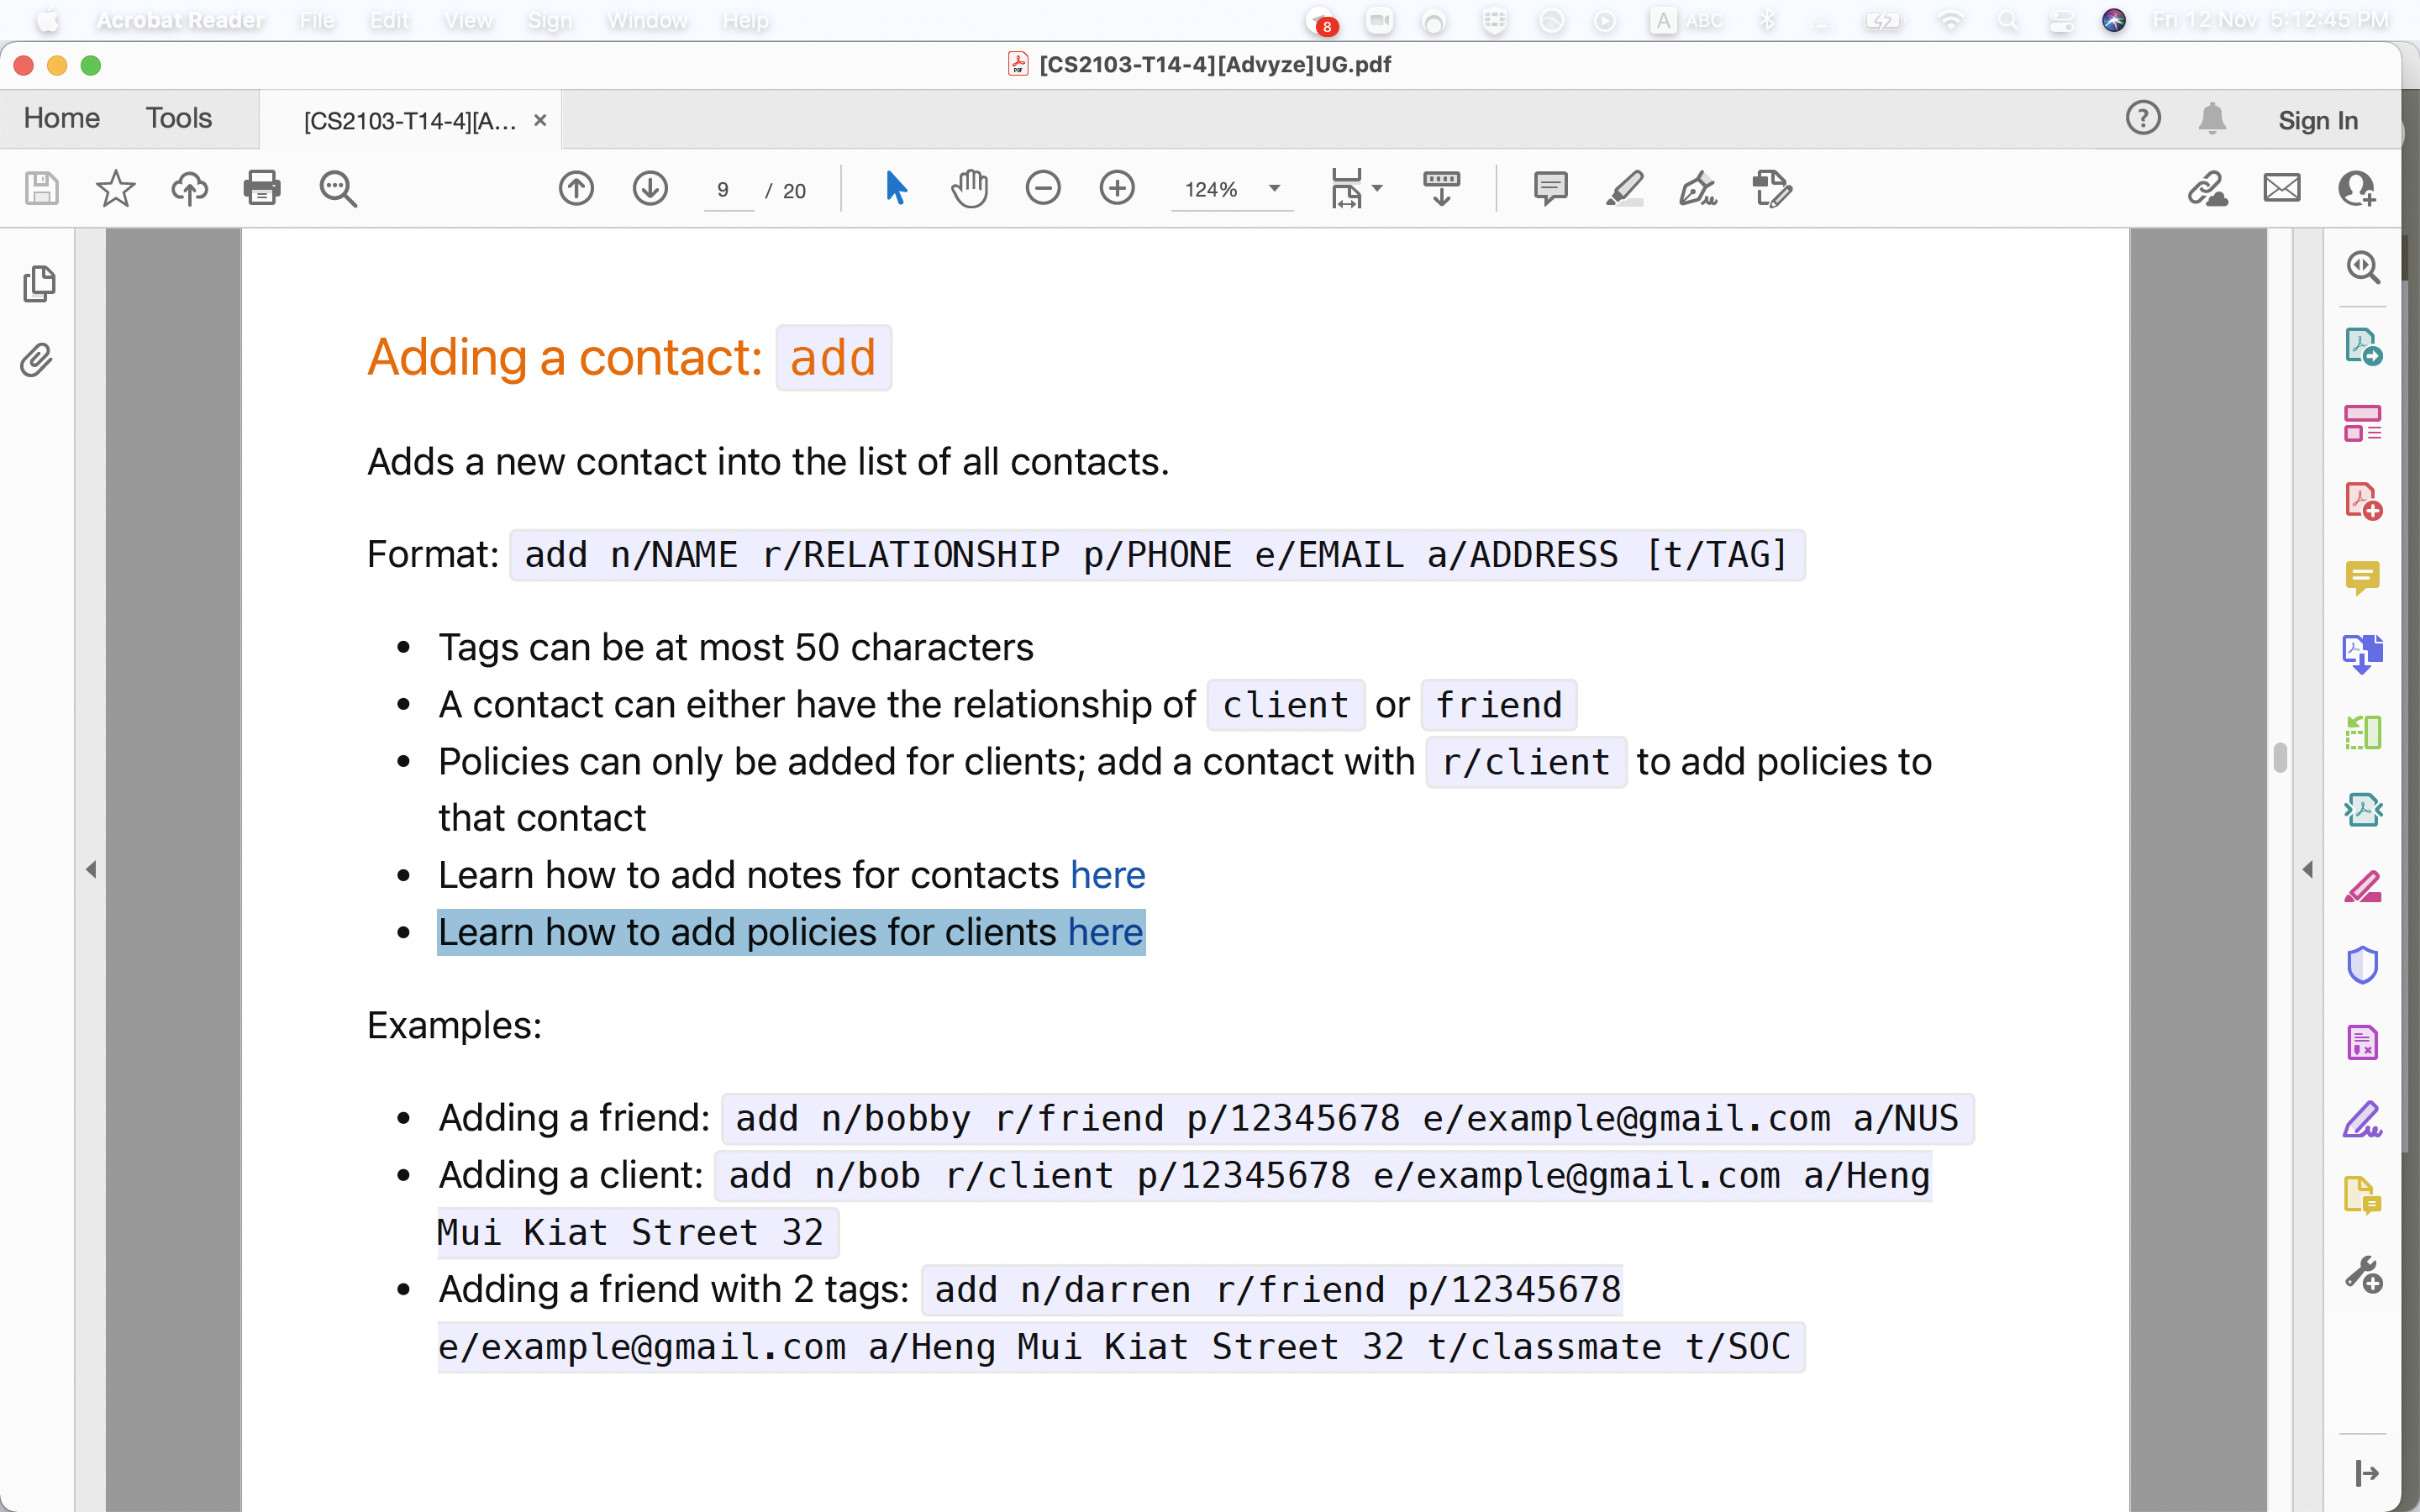Click the Print file icon

click(x=262, y=188)
